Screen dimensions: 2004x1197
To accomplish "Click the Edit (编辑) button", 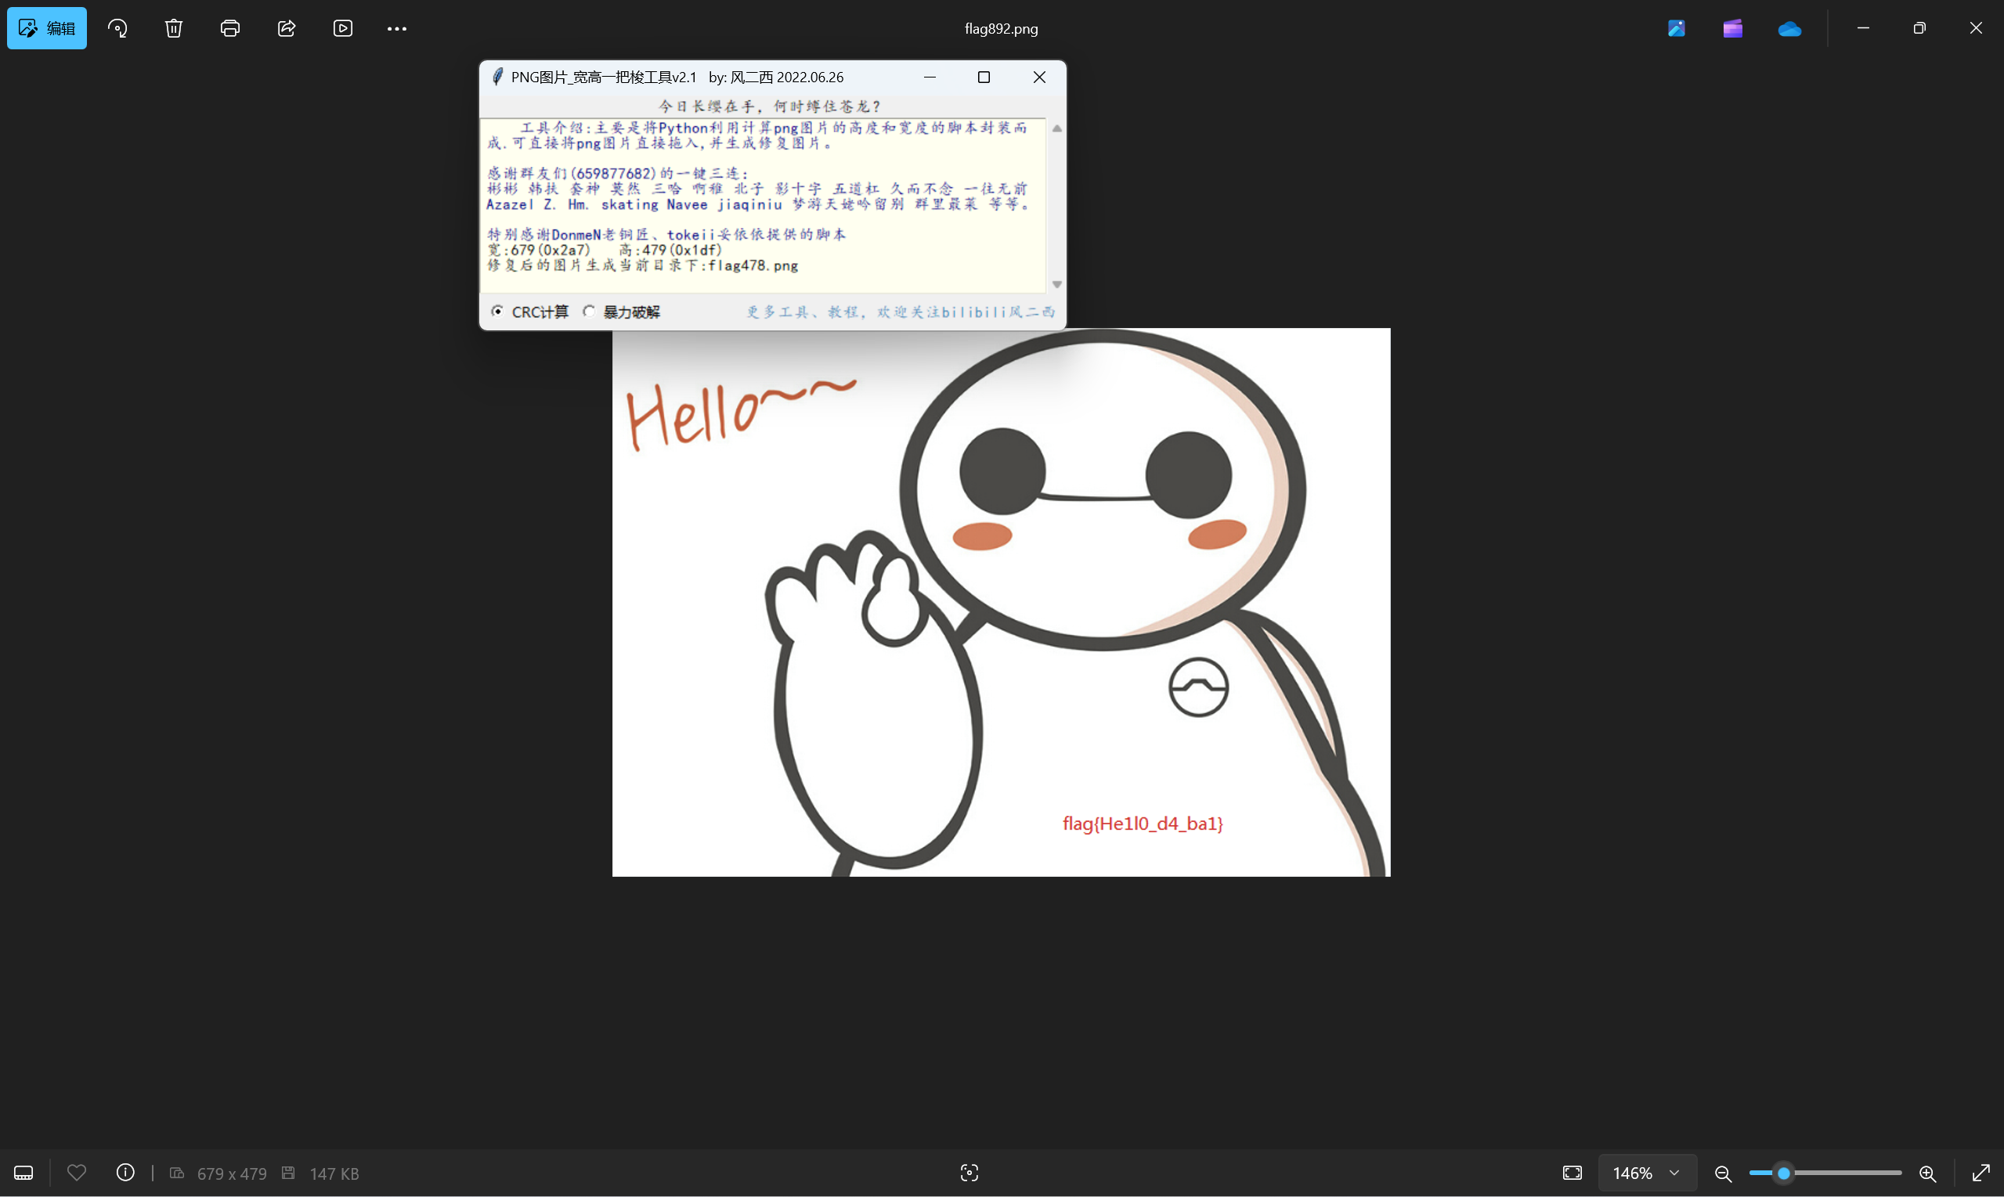I will [47, 28].
